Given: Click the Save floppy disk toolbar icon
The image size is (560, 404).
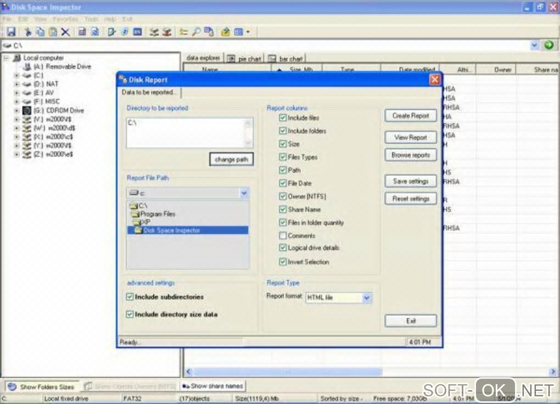Looking at the screenshot, I should tap(11, 32).
